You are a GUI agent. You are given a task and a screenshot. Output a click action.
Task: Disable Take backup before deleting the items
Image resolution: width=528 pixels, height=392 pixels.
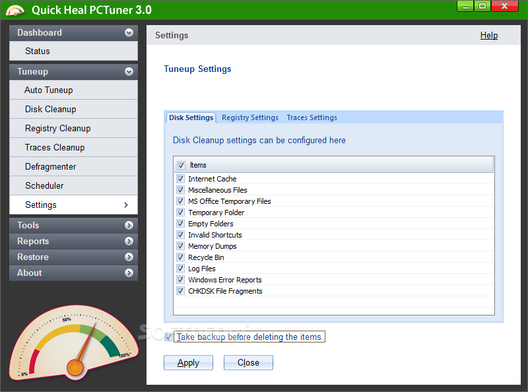coord(168,337)
